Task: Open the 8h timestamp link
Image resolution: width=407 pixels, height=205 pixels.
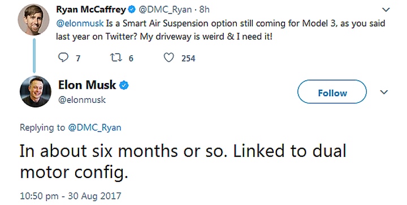Action: point(204,10)
